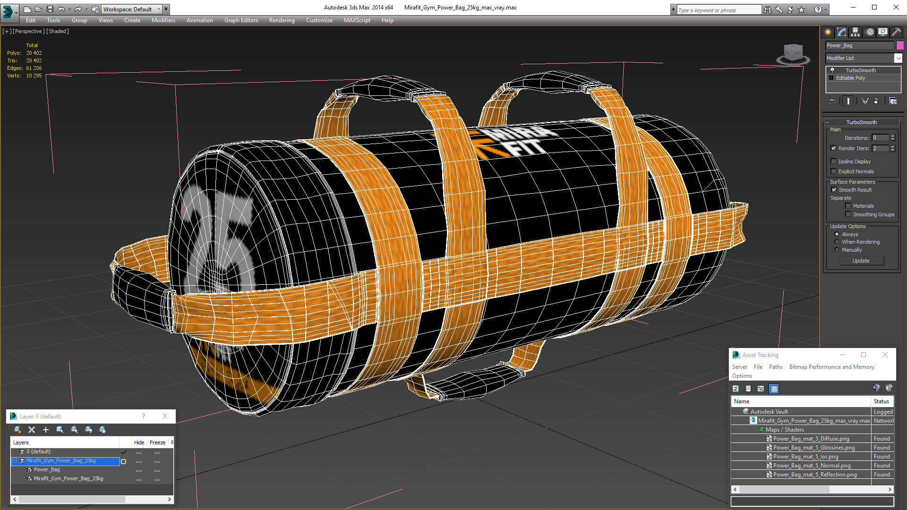Click the Freeze column header
The image size is (907, 510).
[x=157, y=442]
